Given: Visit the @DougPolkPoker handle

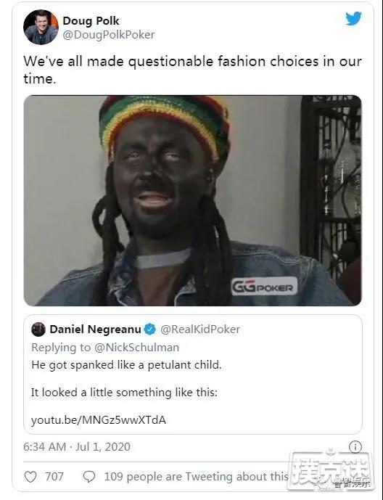Looking at the screenshot, I should pyautogui.click(x=109, y=35).
